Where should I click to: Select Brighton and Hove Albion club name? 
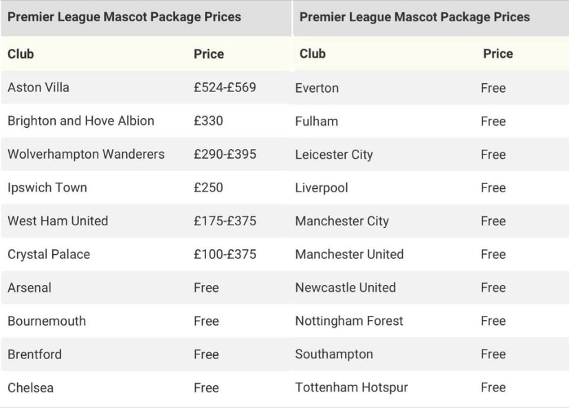pos(81,121)
